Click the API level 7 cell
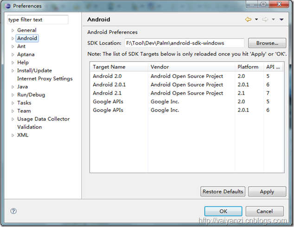Viewport: 294px width, 227px height. click(268, 93)
